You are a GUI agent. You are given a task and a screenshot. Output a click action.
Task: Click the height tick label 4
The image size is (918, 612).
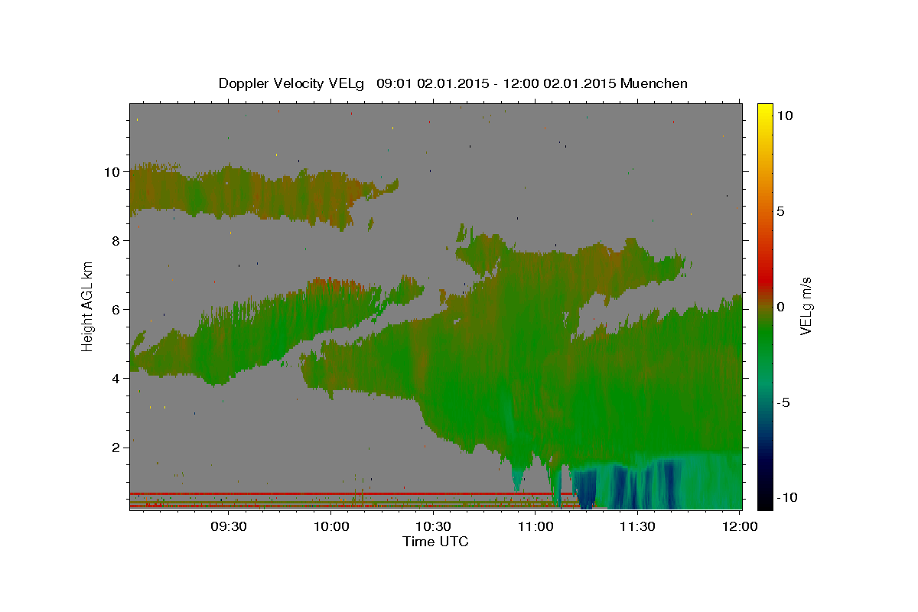(x=117, y=379)
